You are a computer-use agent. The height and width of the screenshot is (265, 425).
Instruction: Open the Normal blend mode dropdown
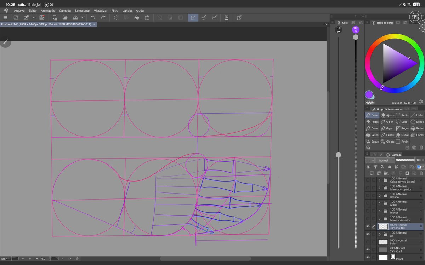[x=385, y=160]
